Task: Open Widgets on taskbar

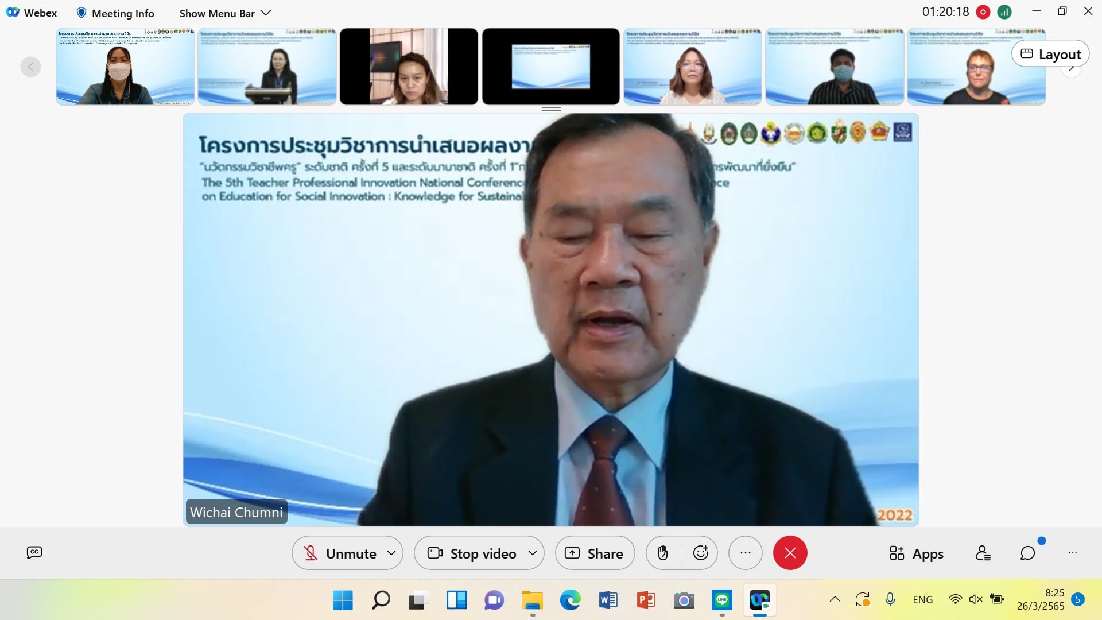Action: click(456, 600)
